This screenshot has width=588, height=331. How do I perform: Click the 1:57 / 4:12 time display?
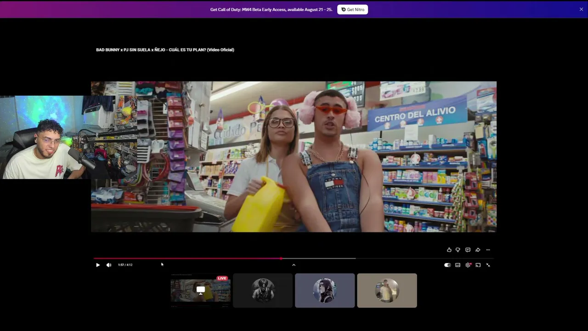(x=125, y=265)
